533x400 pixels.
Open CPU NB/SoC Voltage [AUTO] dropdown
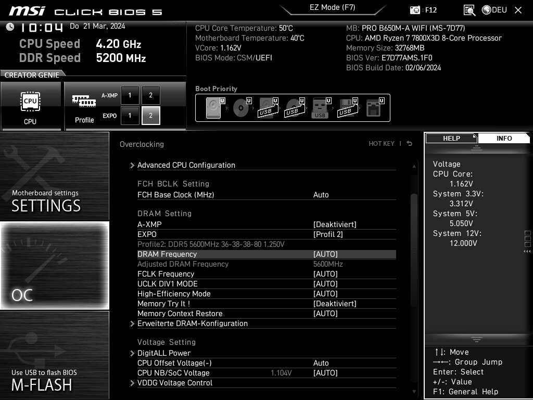tap(325, 373)
